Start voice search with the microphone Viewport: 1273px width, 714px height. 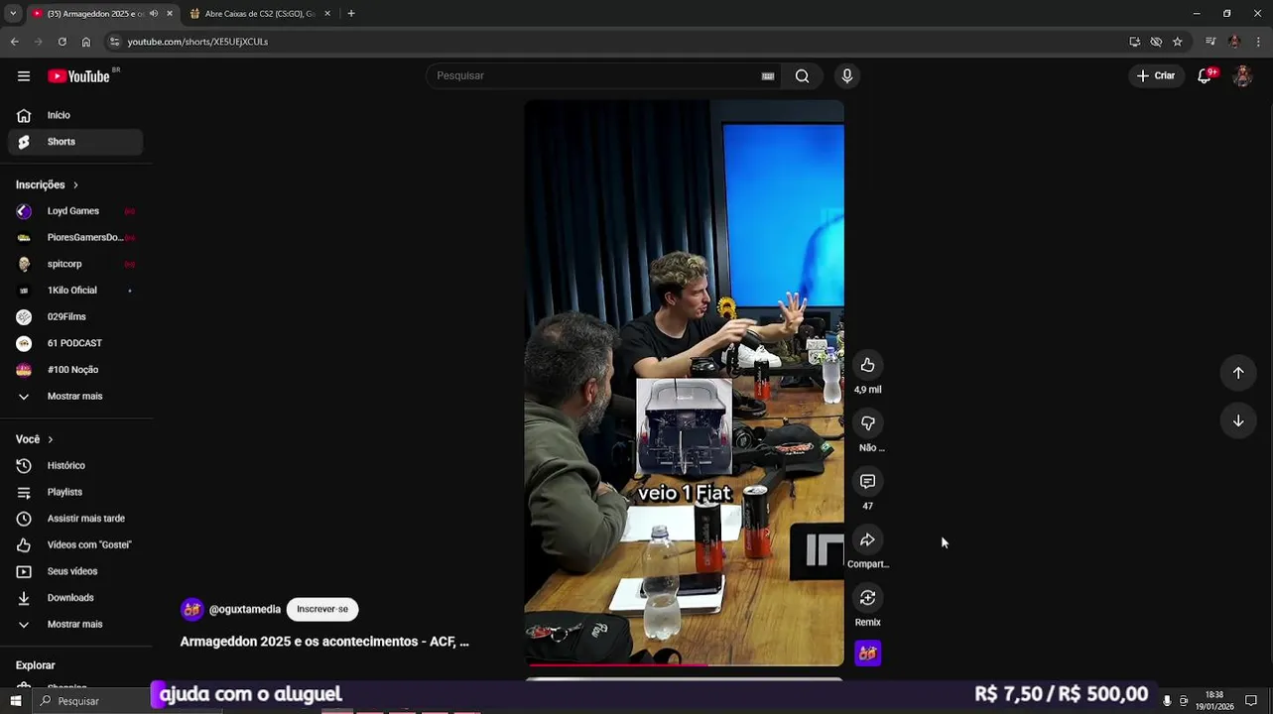pos(846,76)
